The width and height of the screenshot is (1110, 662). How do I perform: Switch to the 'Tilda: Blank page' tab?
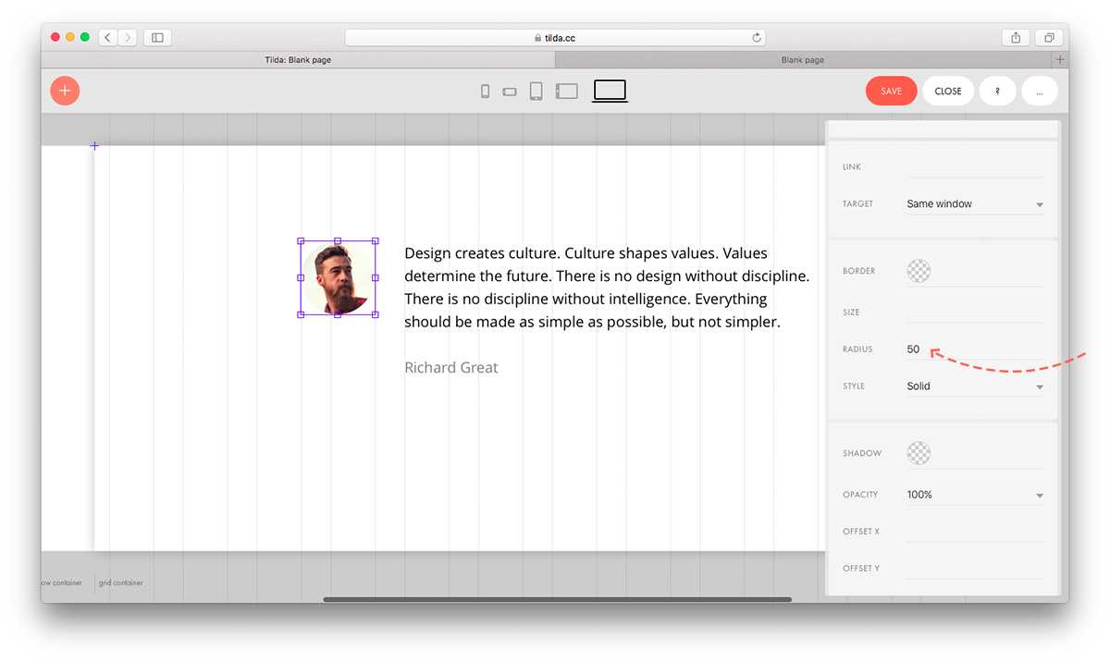pos(298,60)
